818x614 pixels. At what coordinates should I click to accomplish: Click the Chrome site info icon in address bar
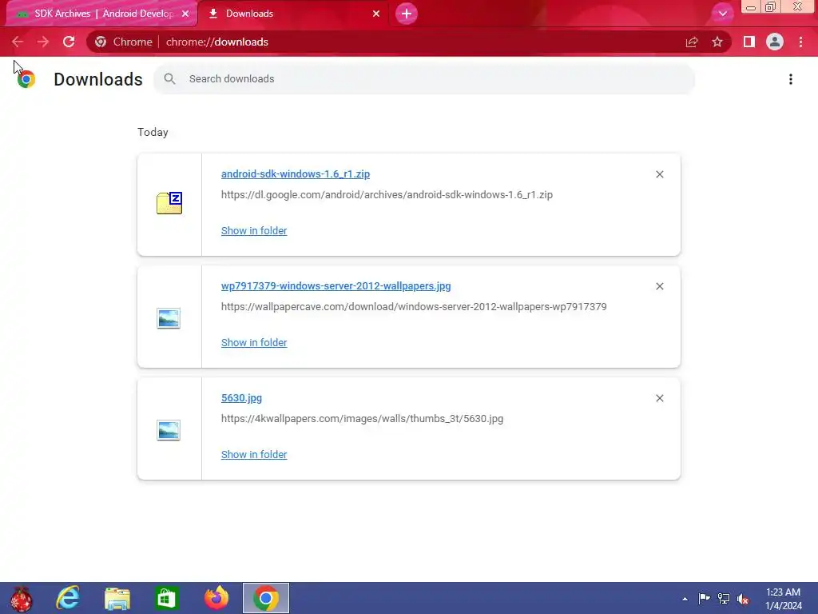point(101,42)
